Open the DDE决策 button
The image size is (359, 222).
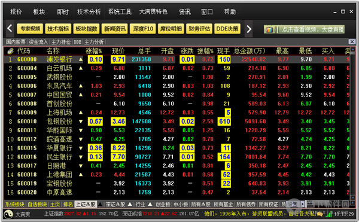point(227,29)
